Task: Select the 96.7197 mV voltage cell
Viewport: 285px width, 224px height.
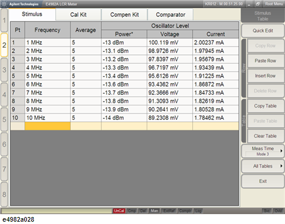Action: tap(169, 67)
